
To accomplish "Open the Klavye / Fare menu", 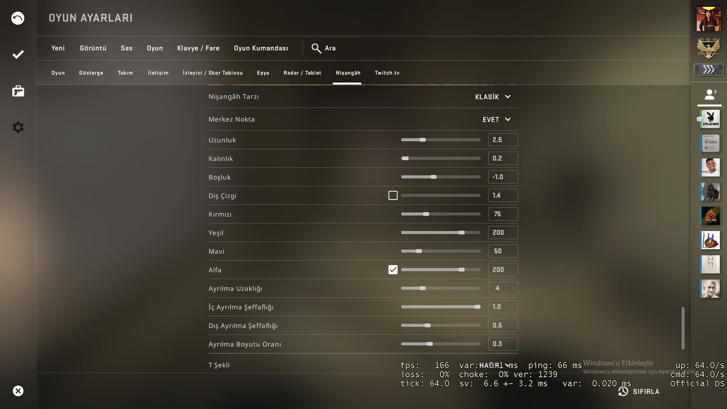I will [198, 48].
